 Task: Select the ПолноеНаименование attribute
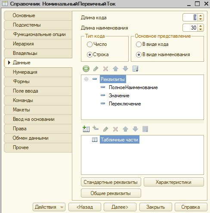[x=133, y=87]
